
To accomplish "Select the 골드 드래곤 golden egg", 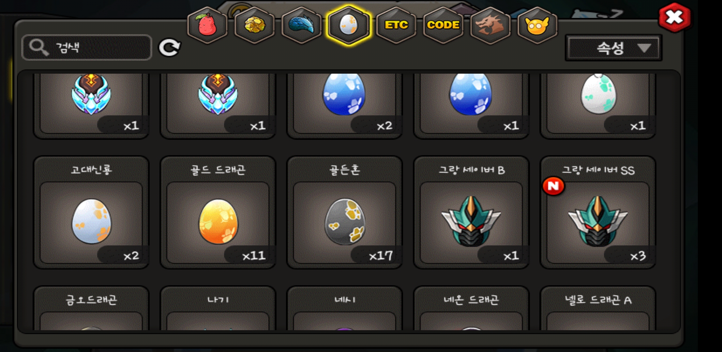I will (x=218, y=213).
